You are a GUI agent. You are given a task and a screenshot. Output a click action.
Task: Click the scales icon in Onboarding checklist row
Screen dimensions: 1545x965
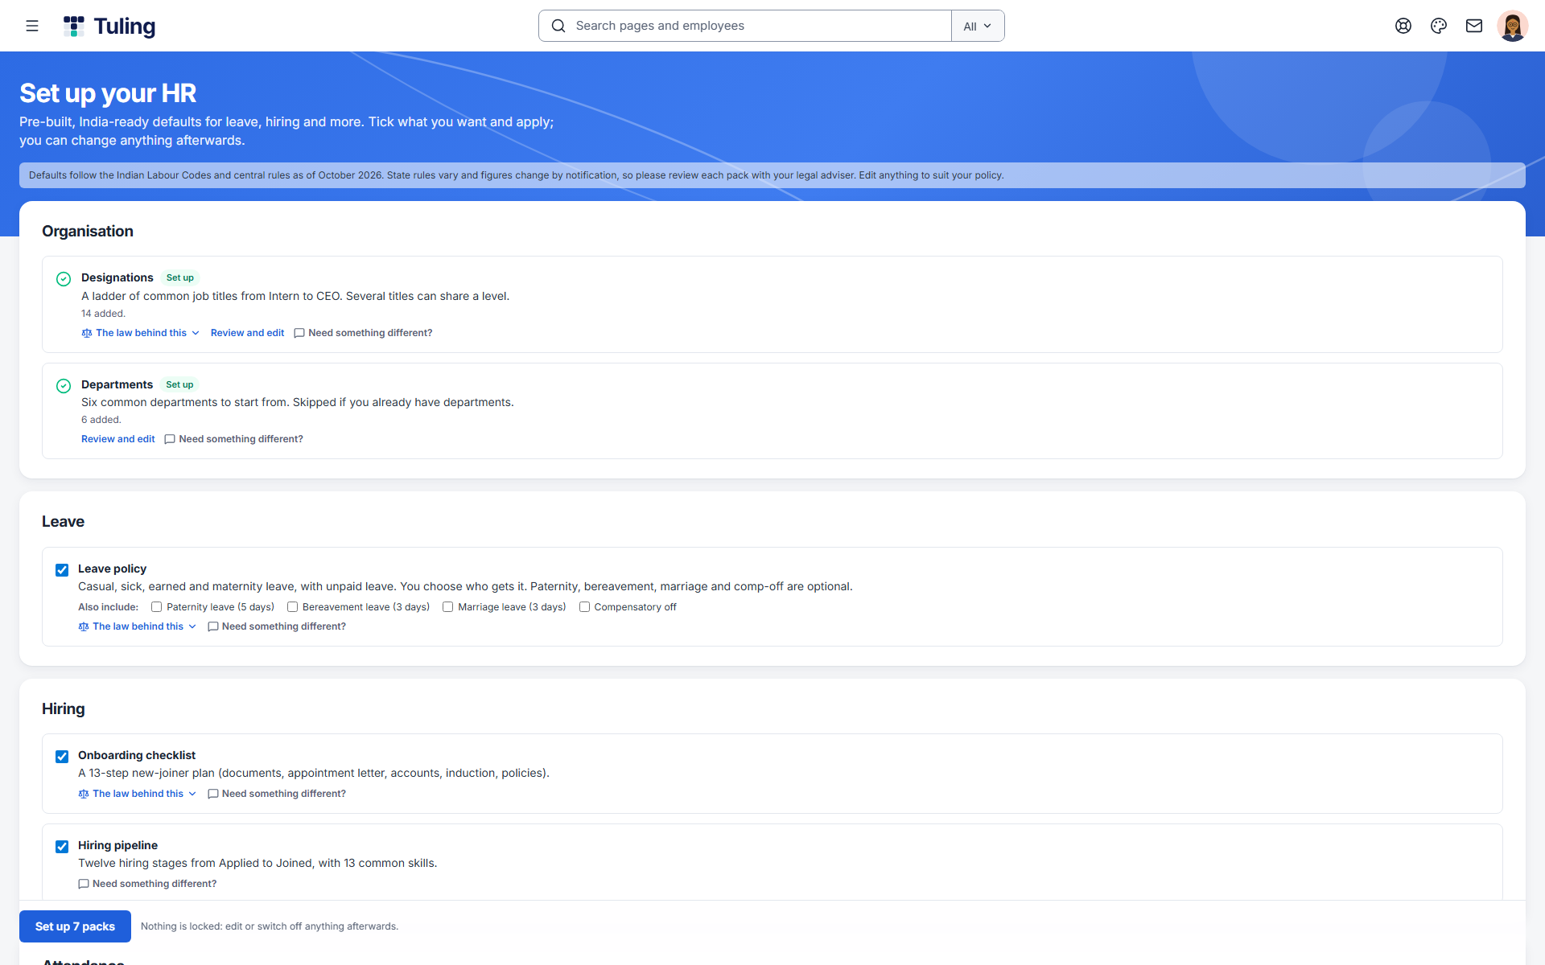[x=84, y=794]
